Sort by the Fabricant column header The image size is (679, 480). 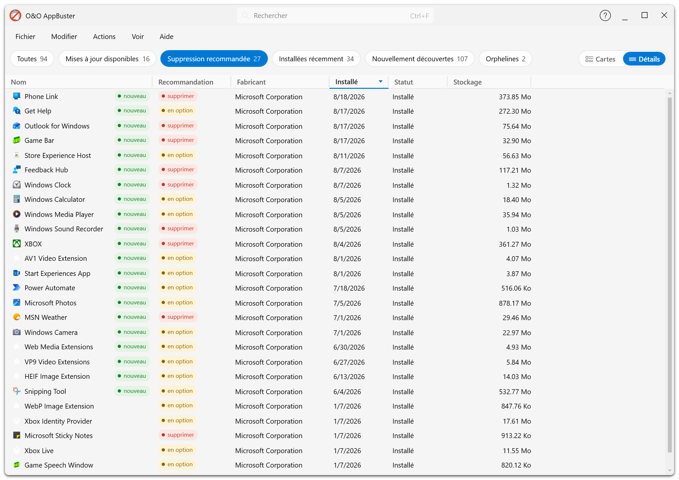pyautogui.click(x=280, y=82)
